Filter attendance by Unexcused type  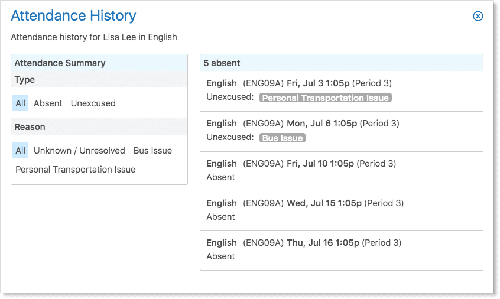93,103
